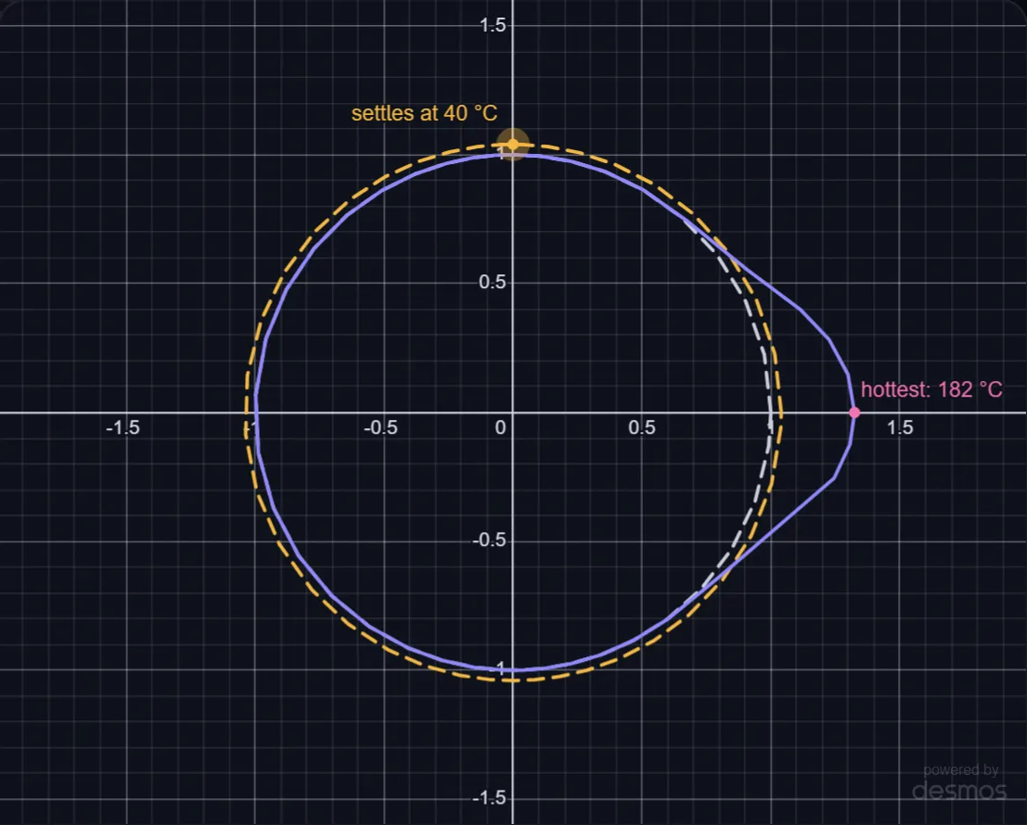Click the 'settles at 40 °C' label
Screen dimensions: 1027x825
point(424,113)
